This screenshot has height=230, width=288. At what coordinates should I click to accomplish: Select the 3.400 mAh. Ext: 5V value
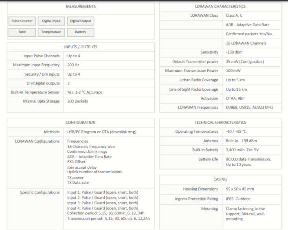point(242,150)
